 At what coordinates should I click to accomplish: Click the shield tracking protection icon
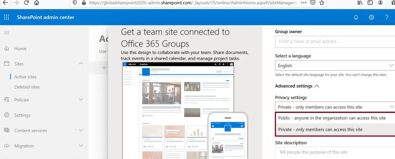point(75,3)
